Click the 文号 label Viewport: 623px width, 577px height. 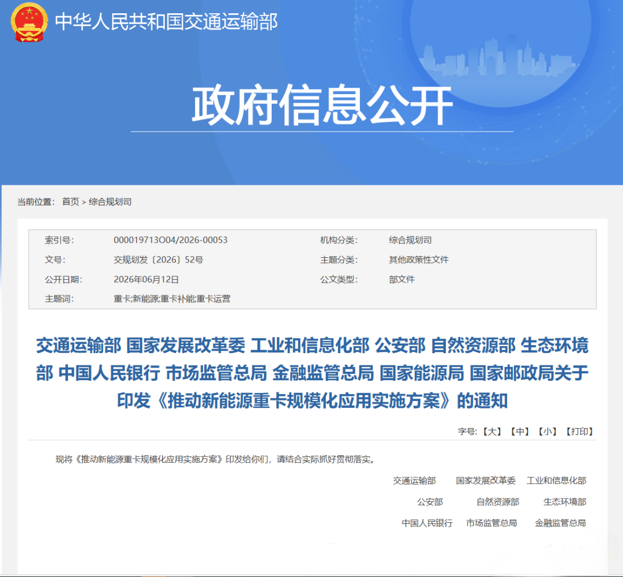pos(55,260)
